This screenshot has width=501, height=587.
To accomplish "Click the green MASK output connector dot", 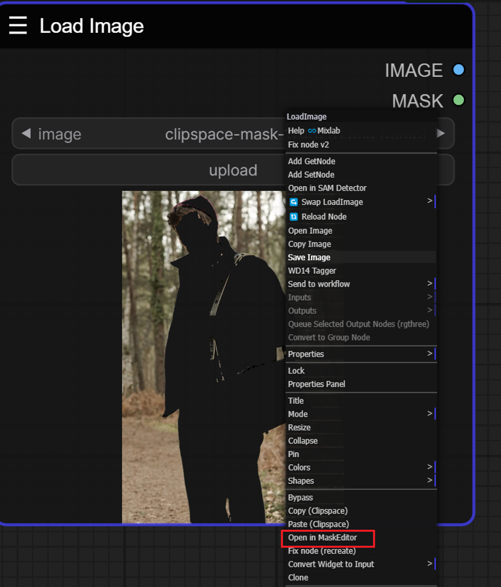I will 458,101.
